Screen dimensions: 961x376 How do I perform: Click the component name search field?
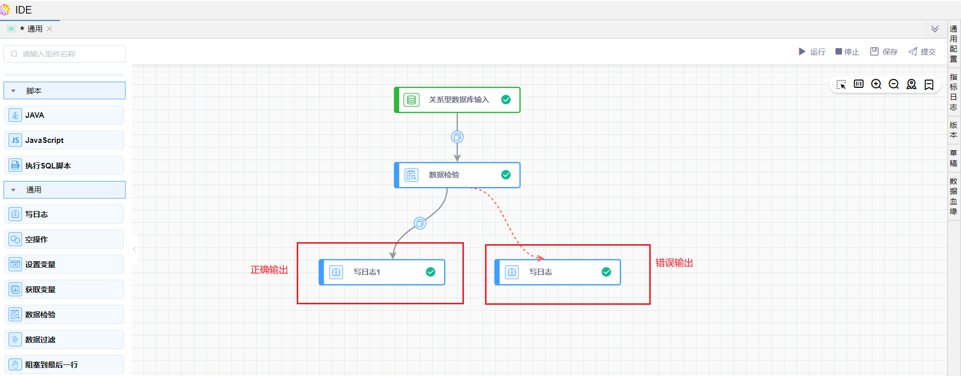coord(65,54)
